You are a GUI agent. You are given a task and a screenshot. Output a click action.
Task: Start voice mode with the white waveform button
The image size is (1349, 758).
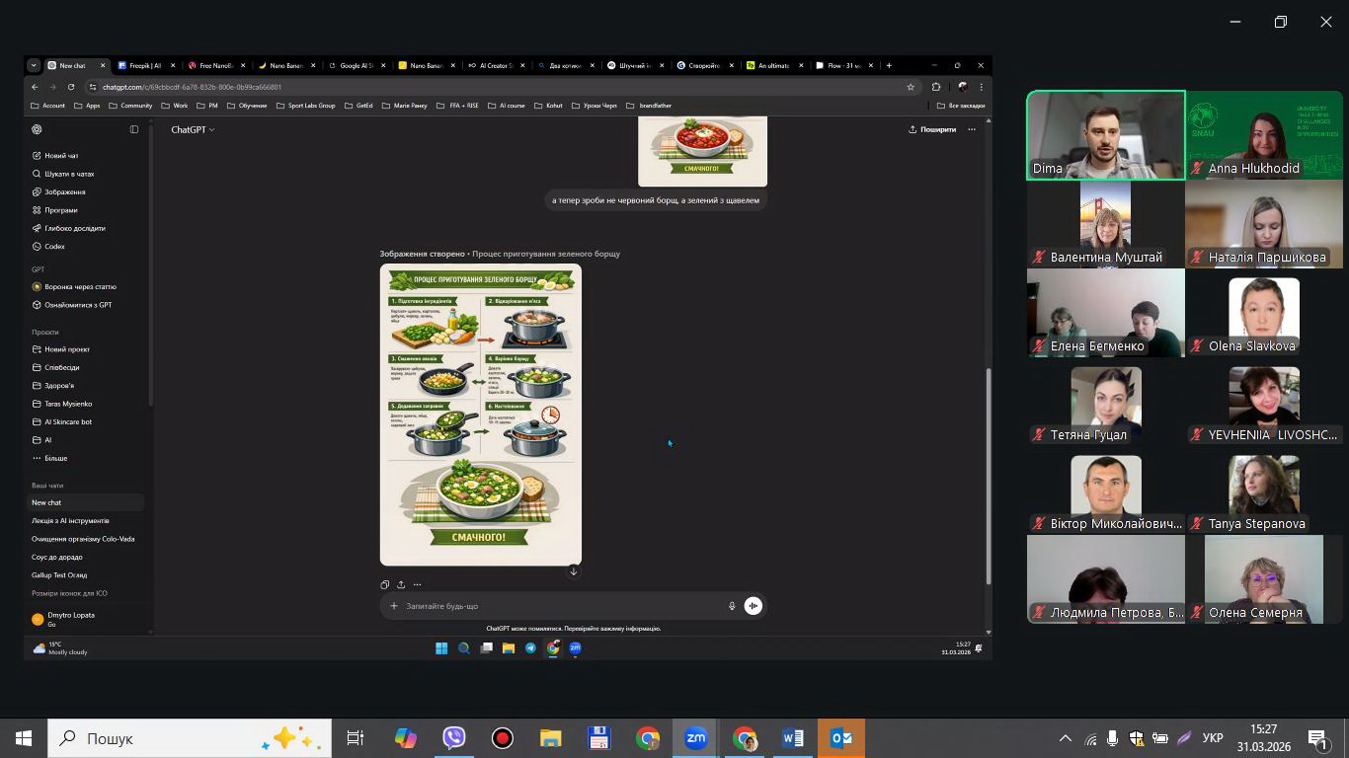[754, 606]
